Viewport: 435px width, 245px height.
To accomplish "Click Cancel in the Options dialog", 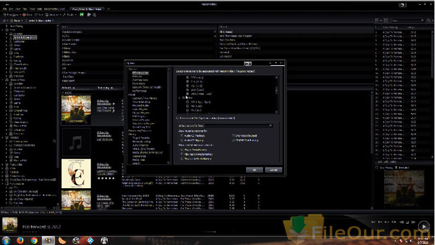I will coord(273,170).
